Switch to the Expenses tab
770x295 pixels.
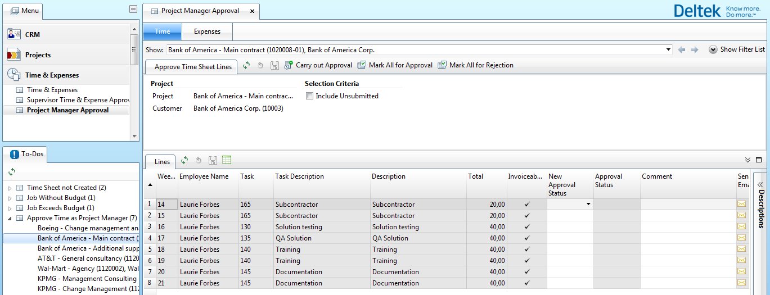point(207,31)
